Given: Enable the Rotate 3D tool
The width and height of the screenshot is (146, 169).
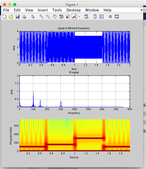Looking at the screenshot, I should pyautogui.click(x=61, y=16).
